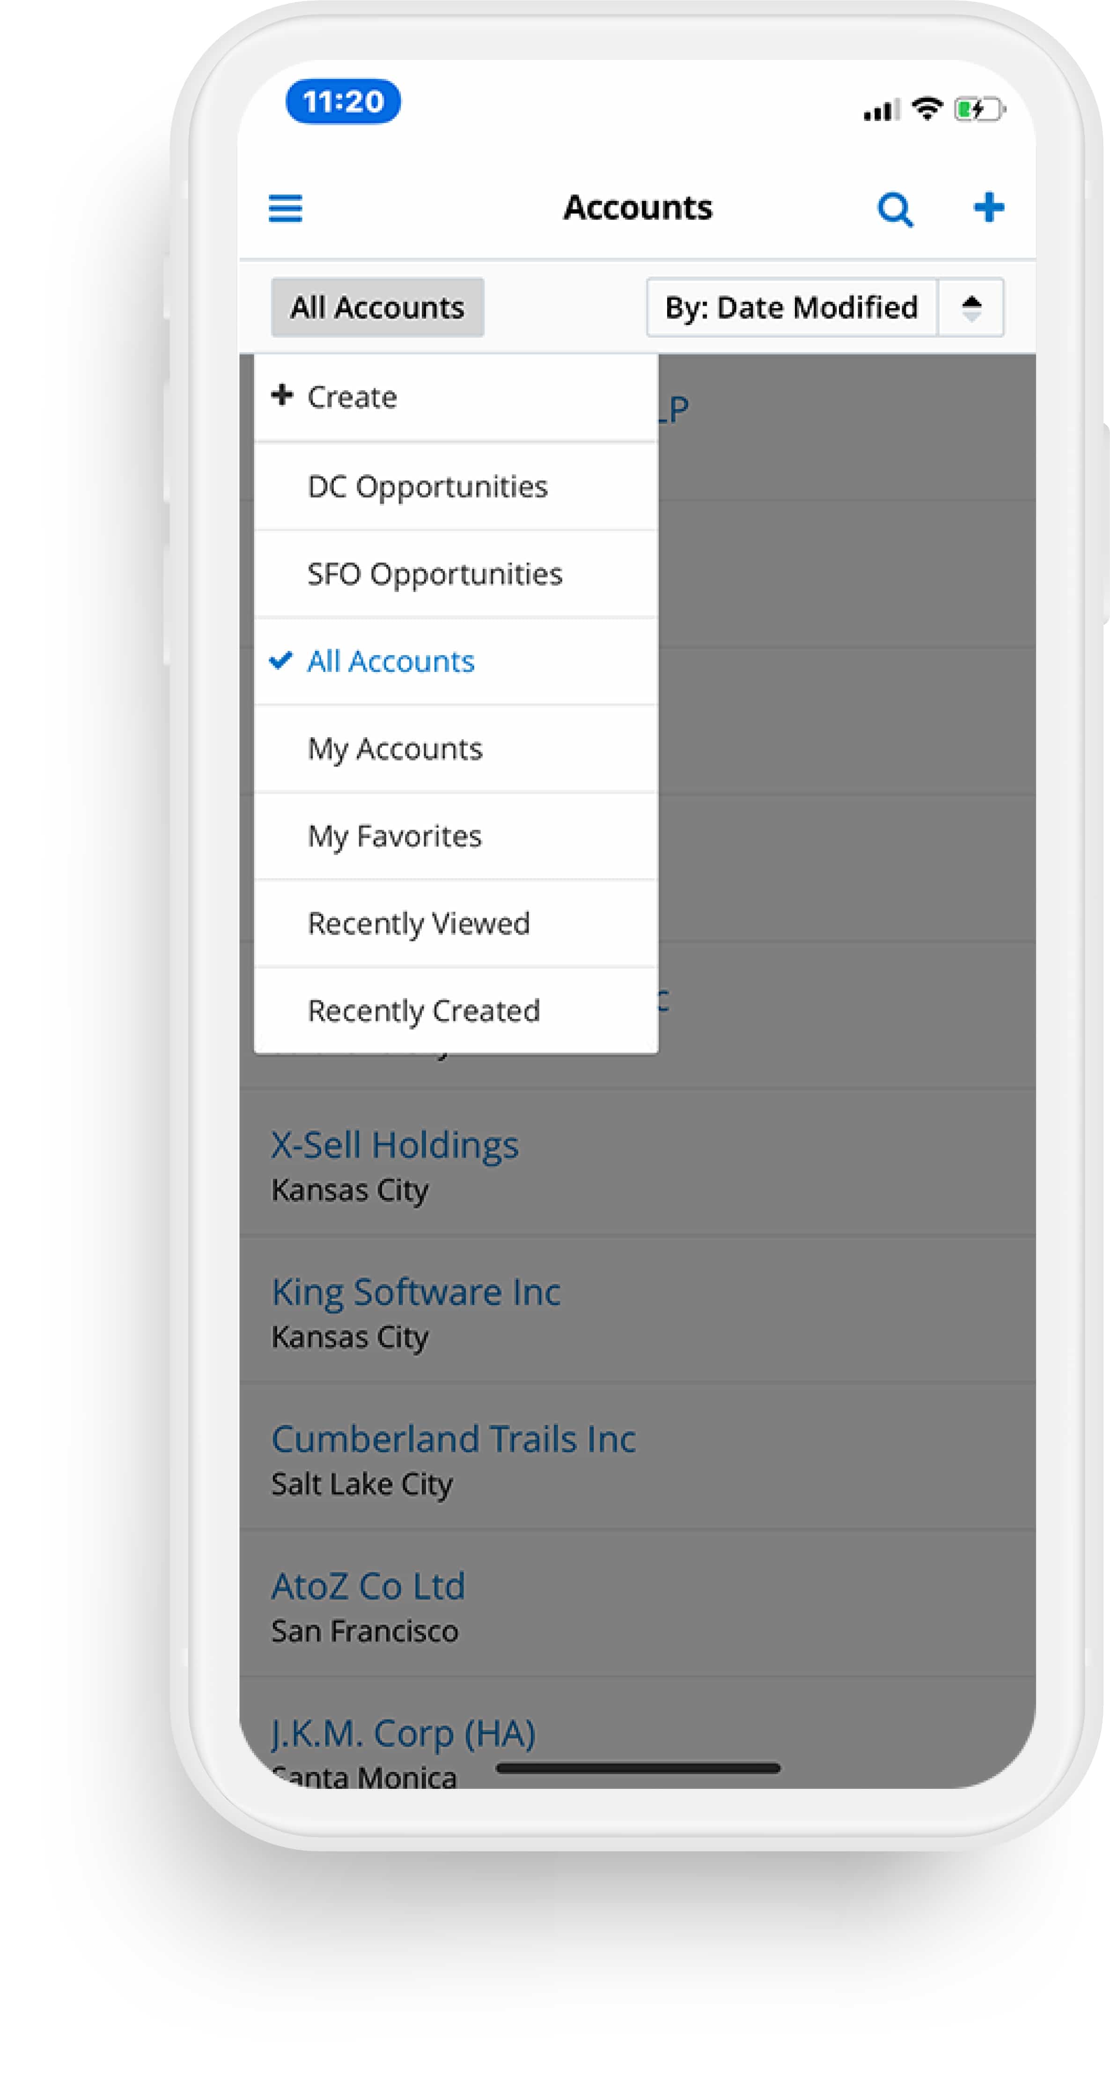Viewport: 1110px width, 2096px height.
Task: Show Recently Created accounts
Action: (424, 1011)
